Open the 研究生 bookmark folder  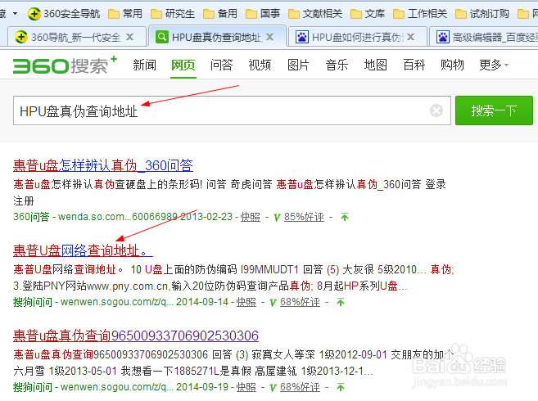[173, 14]
